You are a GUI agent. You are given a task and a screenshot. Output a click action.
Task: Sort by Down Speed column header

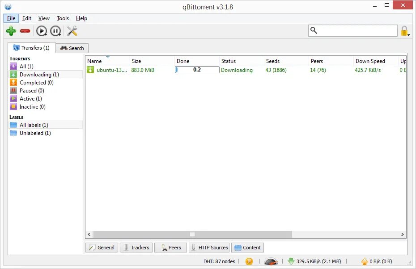click(376, 61)
